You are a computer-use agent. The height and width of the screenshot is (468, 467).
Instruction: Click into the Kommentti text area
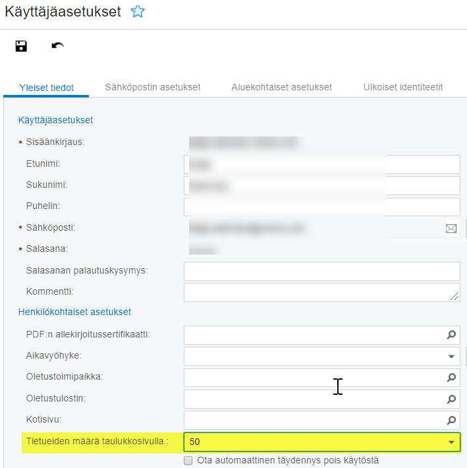[x=321, y=292]
